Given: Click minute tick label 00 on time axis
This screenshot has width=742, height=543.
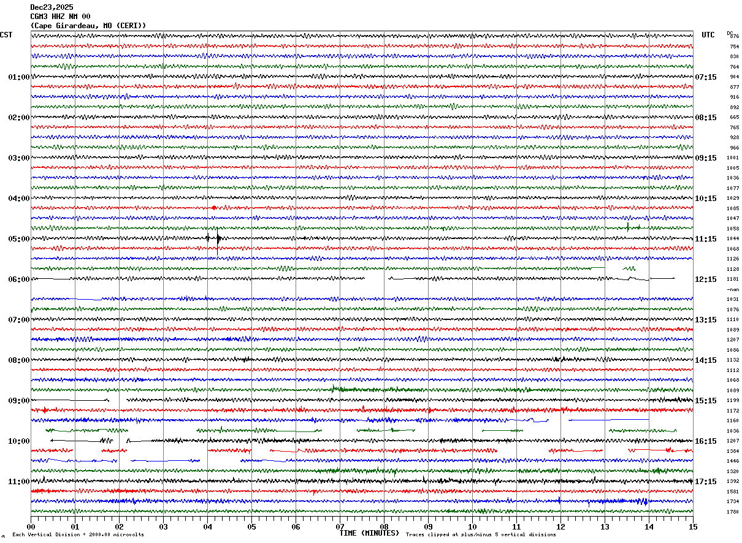Looking at the screenshot, I should click(31, 526).
